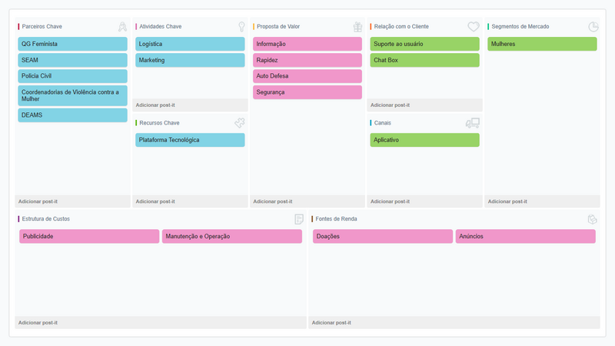Click the Recursos Chave puzzle icon
The image size is (615, 346).
pyautogui.click(x=240, y=123)
